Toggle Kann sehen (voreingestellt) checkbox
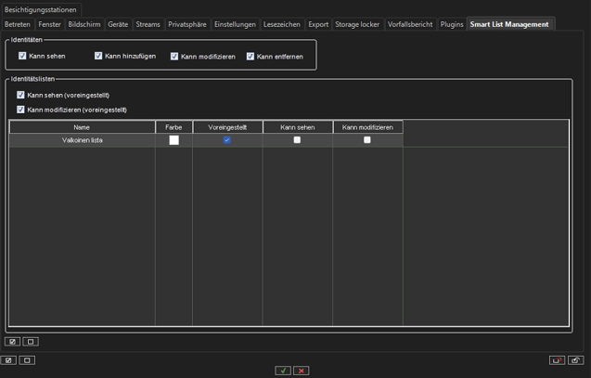The height and width of the screenshot is (378, 591). point(20,95)
